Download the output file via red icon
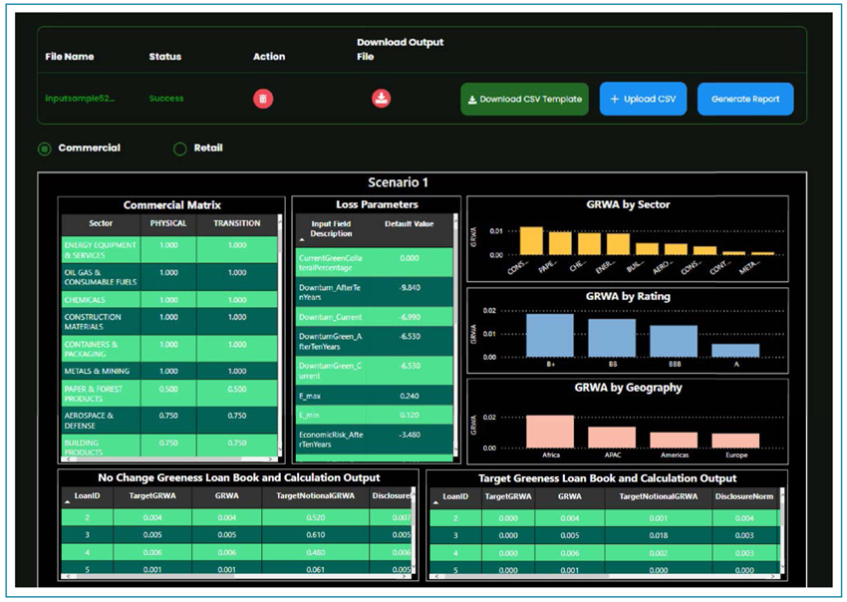This screenshot has height=602, width=847. point(382,99)
